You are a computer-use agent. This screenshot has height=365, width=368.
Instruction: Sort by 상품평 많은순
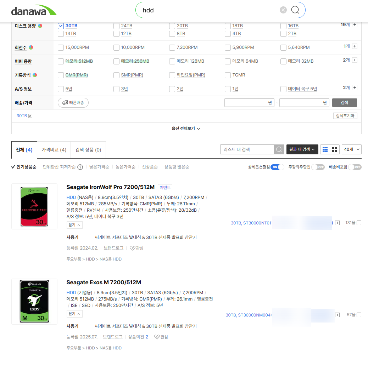177,167
